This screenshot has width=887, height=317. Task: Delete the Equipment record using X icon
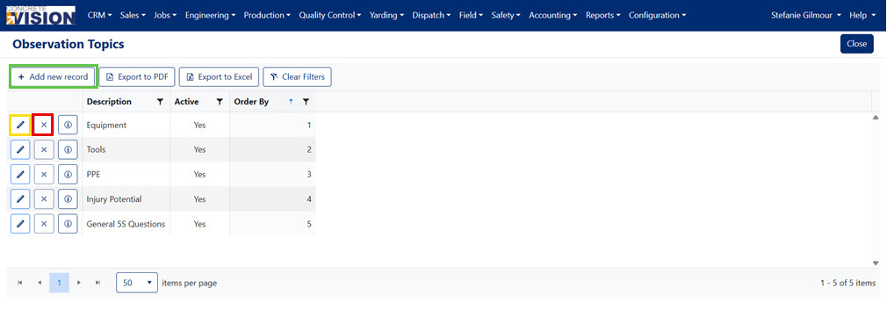[x=44, y=125]
